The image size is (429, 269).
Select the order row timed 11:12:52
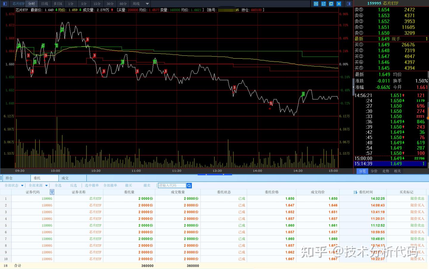(x=213, y=226)
